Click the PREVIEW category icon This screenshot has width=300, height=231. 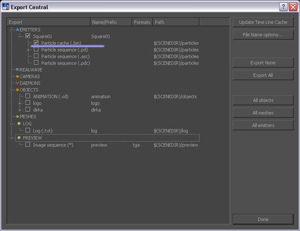point(19,137)
